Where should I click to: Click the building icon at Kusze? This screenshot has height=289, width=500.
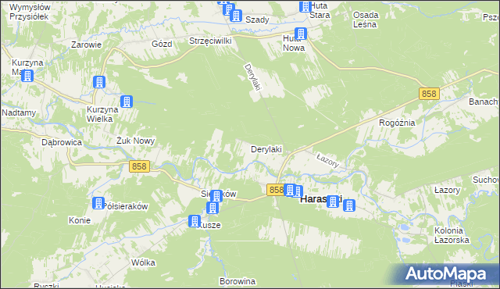[195, 221]
